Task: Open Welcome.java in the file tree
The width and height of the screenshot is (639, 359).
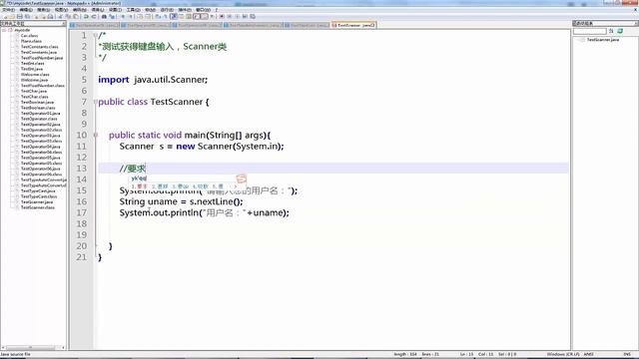Action: [34, 80]
